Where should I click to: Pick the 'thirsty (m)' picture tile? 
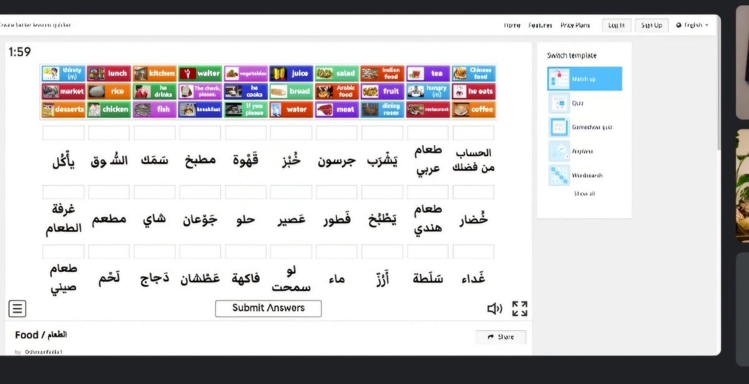[63, 73]
